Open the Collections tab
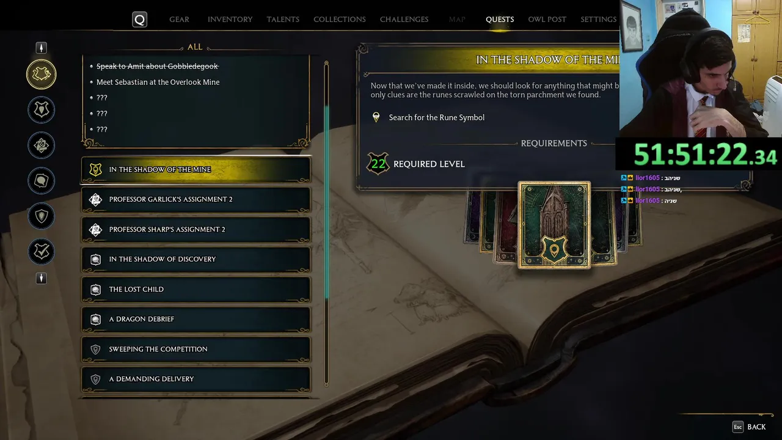782x440 pixels. pyautogui.click(x=340, y=20)
